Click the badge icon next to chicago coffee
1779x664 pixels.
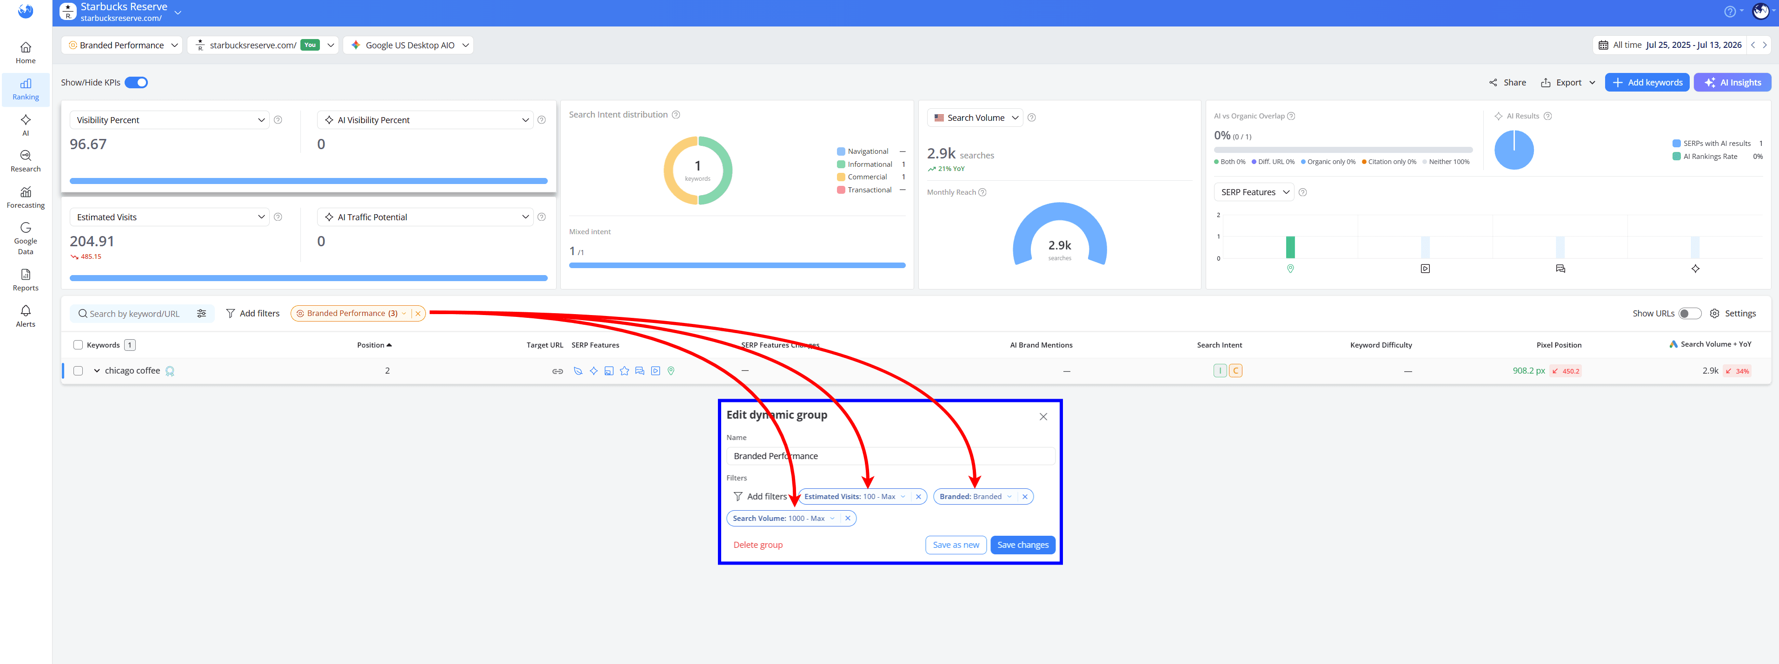[170, 371]
